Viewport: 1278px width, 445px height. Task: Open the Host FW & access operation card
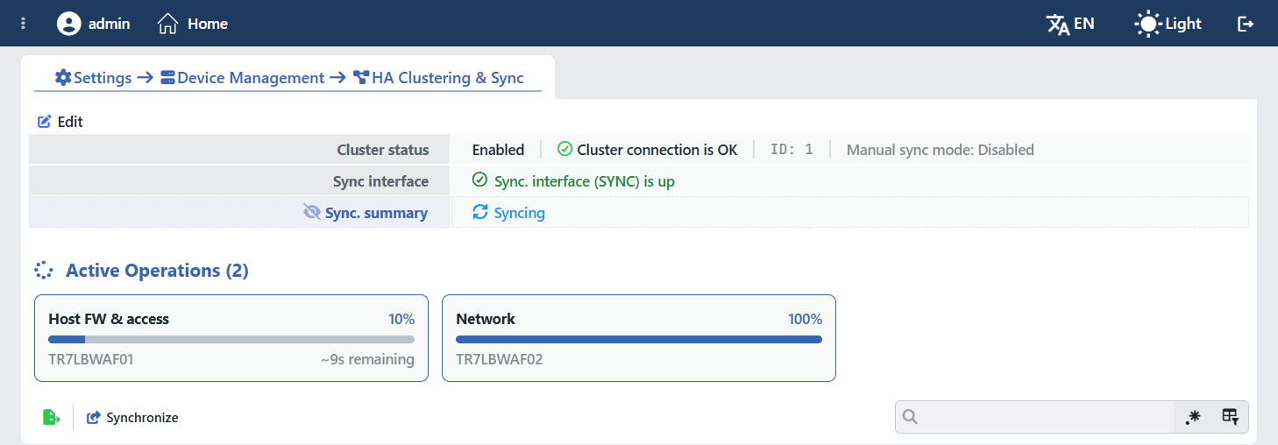(231, 338)
